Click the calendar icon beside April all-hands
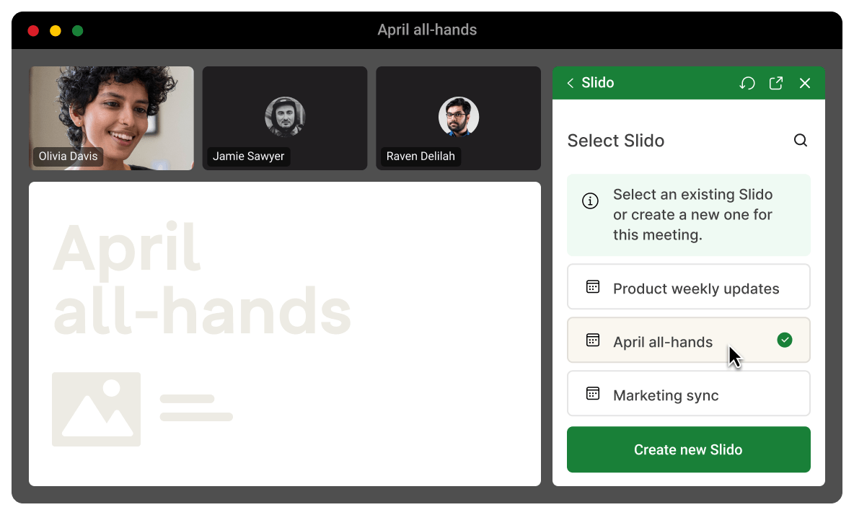 [x=592, y=340]
